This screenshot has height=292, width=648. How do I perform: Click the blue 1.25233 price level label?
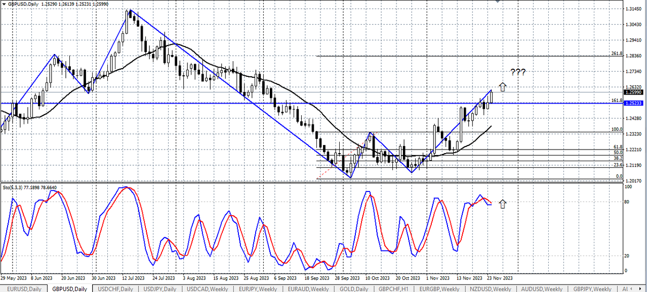point(633,103)
